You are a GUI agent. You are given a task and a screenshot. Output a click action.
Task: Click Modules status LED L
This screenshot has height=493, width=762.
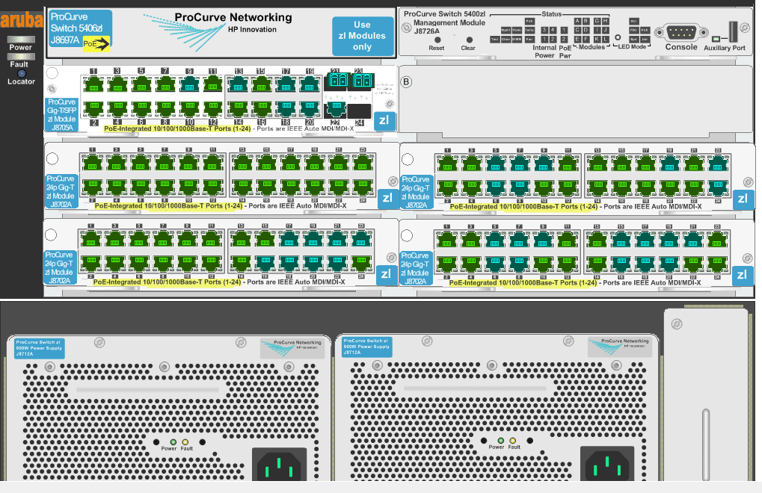(x=606, y=40)
